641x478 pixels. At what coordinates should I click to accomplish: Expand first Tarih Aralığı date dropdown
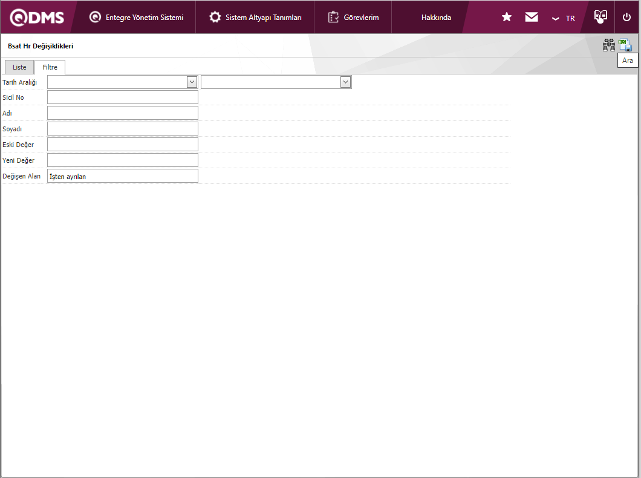(x=192, y=82)
